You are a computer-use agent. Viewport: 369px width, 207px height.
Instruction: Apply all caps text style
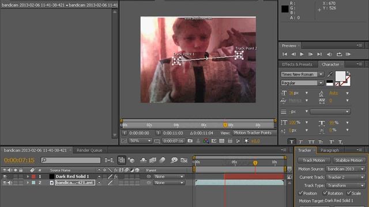(x=311, y=142)
